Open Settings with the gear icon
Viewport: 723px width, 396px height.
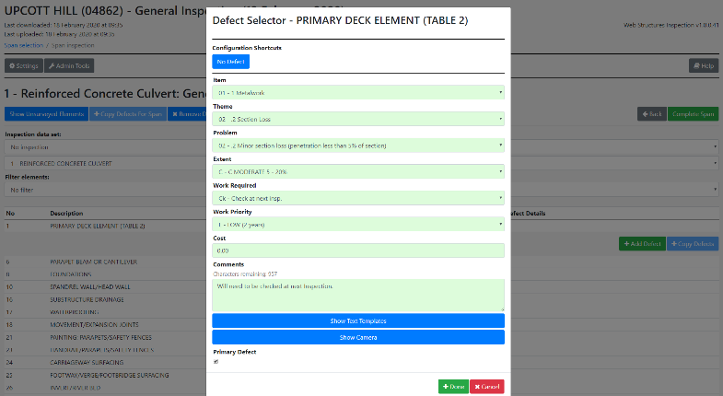coord(24,66)
